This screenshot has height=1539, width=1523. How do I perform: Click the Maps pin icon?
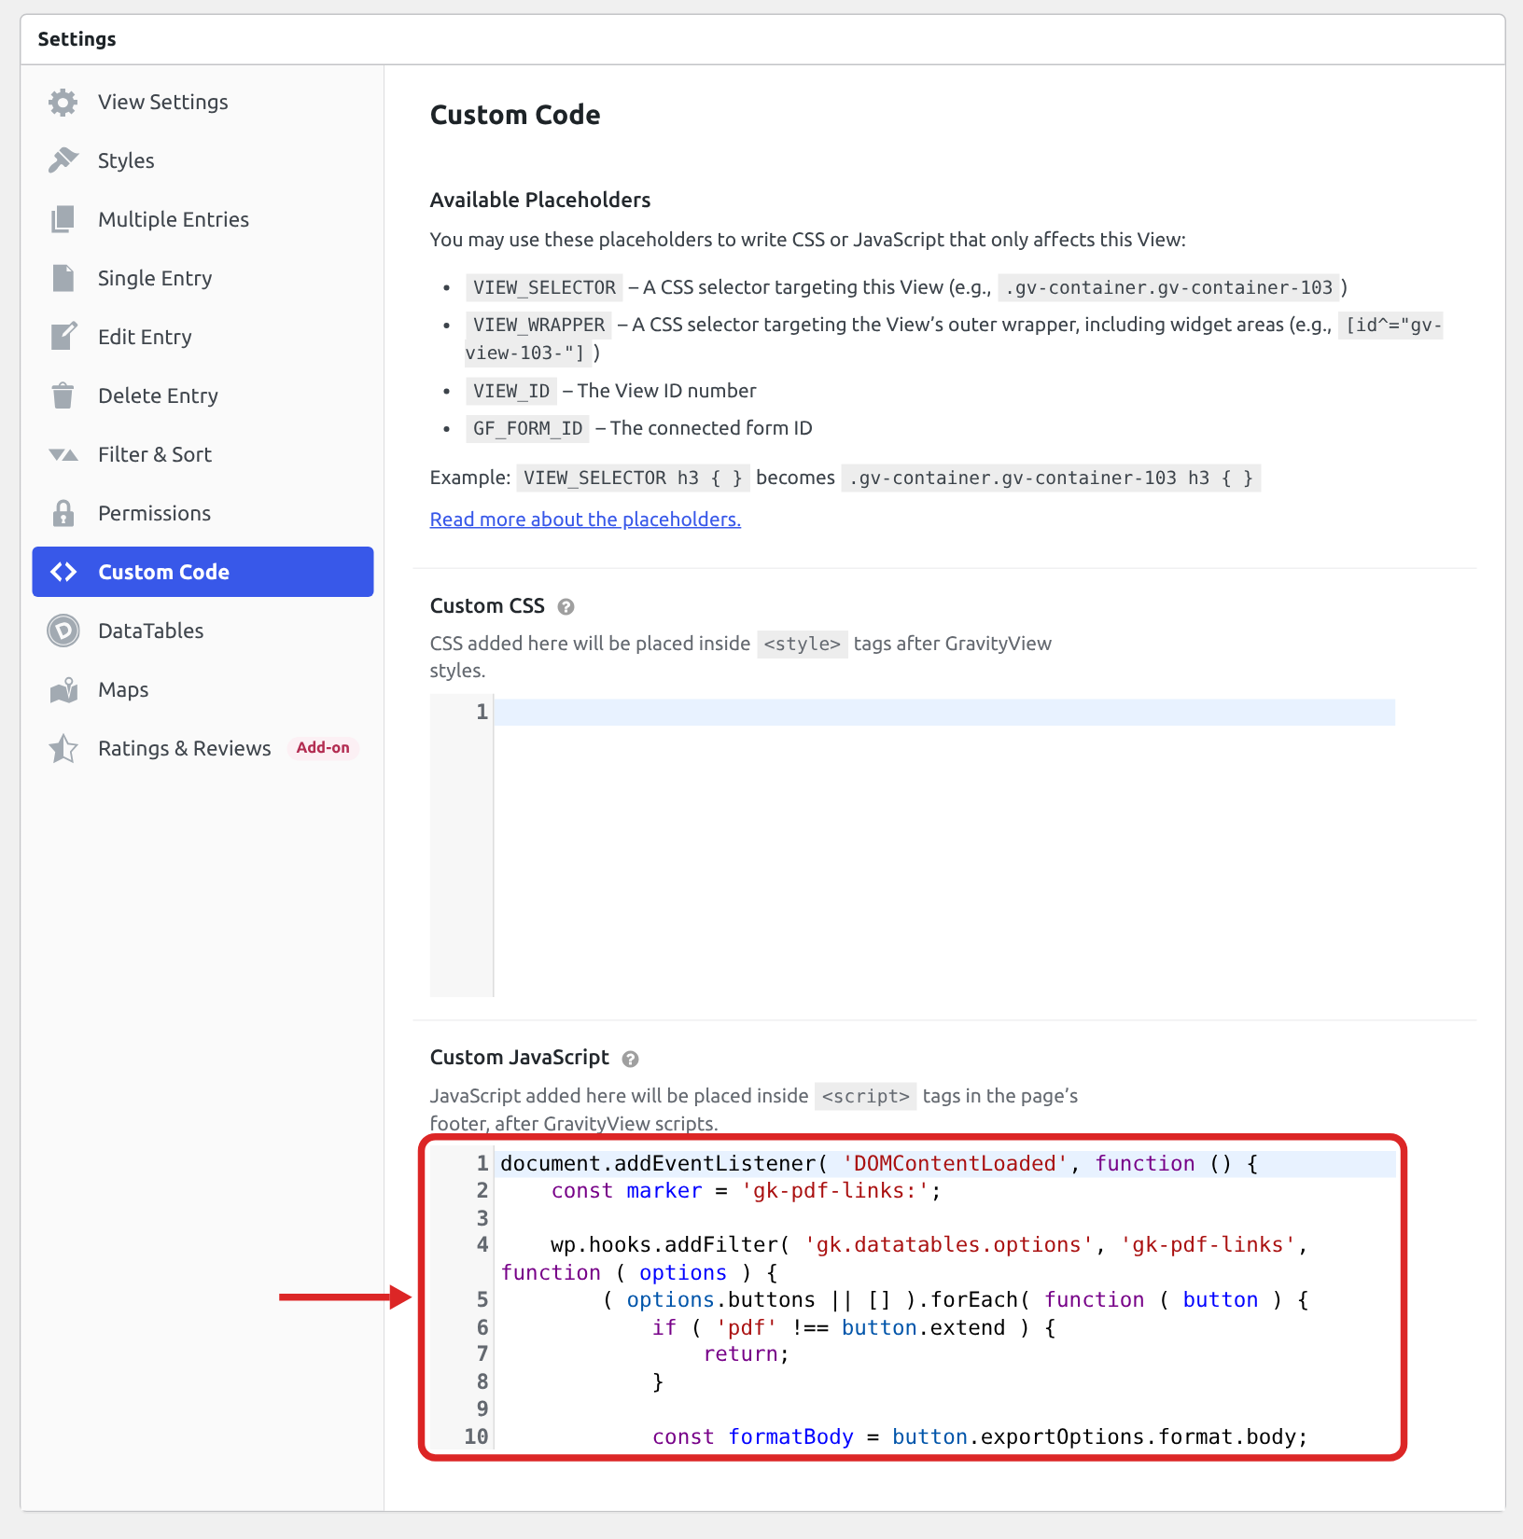click(x=63, y=689)
